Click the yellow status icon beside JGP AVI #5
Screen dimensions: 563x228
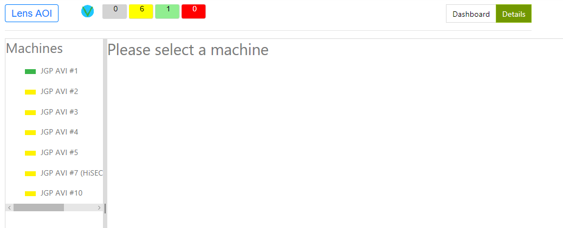pyautogui.click(x=30, y=153)
